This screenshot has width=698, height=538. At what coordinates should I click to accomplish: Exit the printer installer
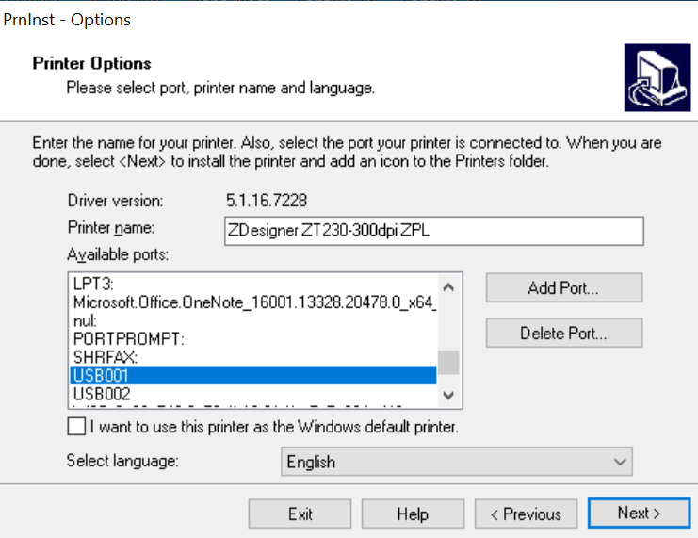[x=300, y=514]
